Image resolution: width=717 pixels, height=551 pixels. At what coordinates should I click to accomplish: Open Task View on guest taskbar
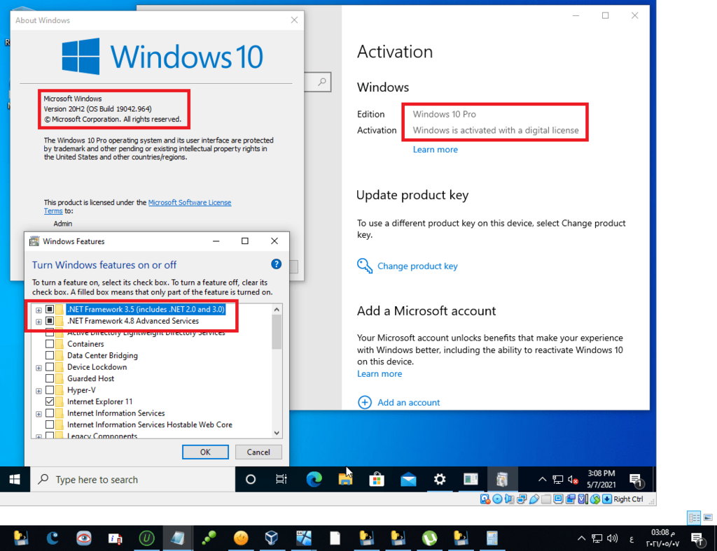281,480
